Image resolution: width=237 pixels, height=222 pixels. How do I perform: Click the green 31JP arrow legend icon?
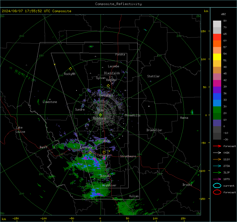[x=217, y=172]
